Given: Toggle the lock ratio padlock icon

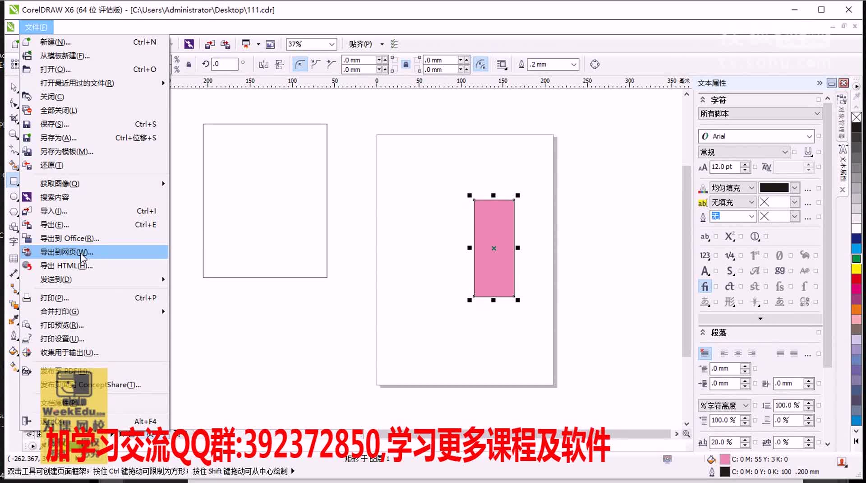Looking at the screenshot, I should (189, 64).
